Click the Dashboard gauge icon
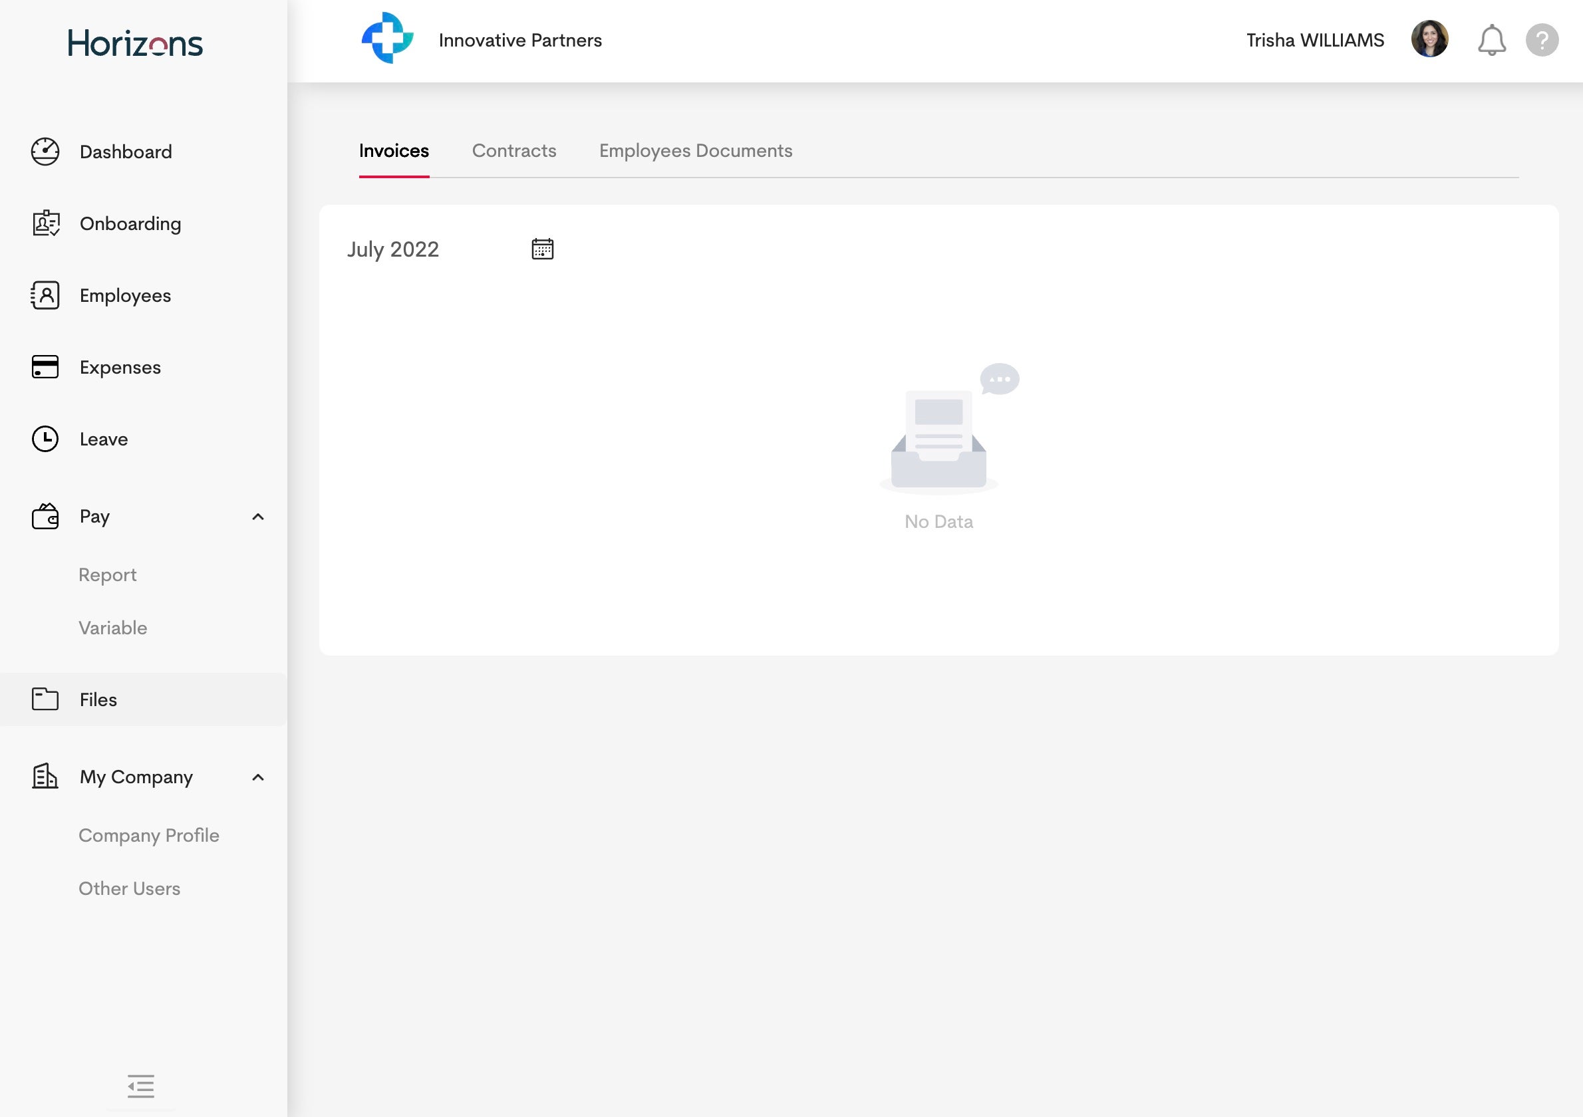Screen dimensions: 1583x1117 coord(45,152)
